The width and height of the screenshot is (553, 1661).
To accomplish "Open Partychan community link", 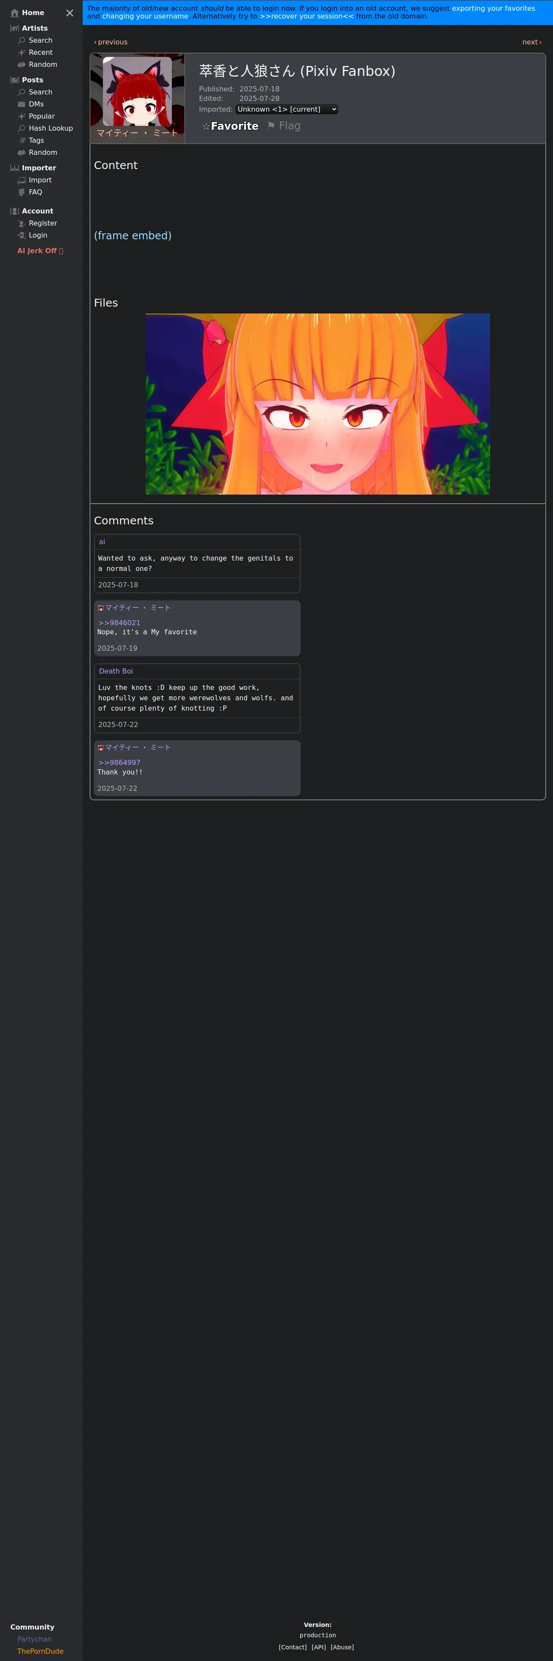I will (x=34, y=1639).
